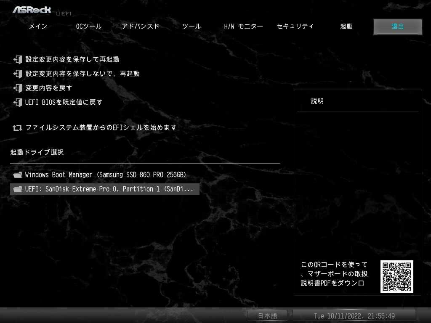Click the date and time display Tue 10/11/2022

[x=354, y=316]
